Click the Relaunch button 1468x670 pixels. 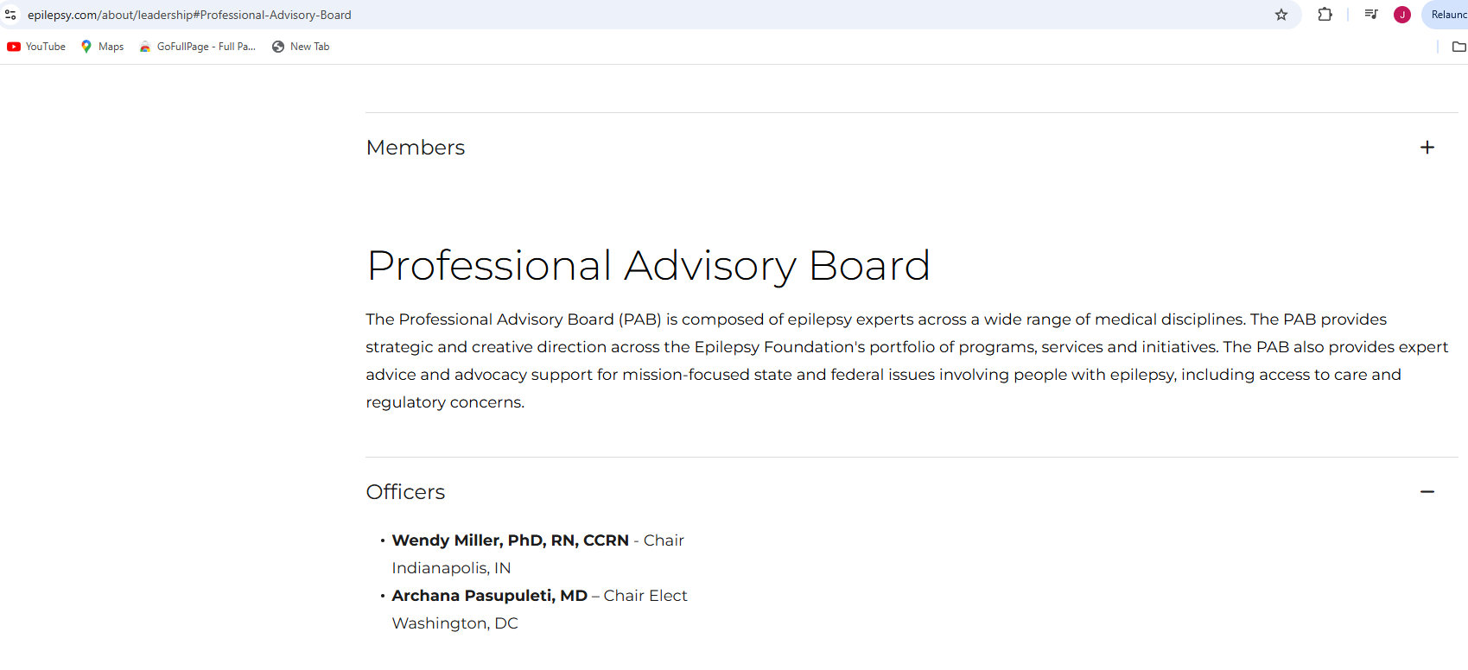point(1448,15)
